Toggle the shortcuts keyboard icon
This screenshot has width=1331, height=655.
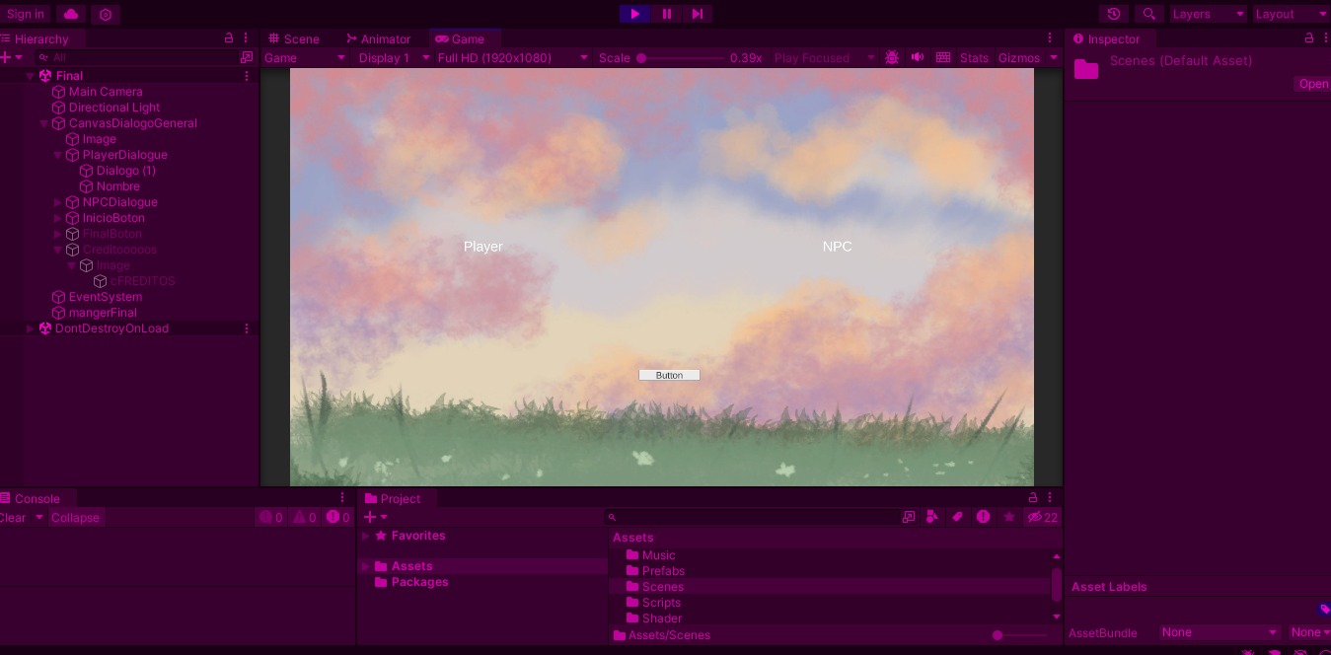pyautogui.click(x=943, y=57)
